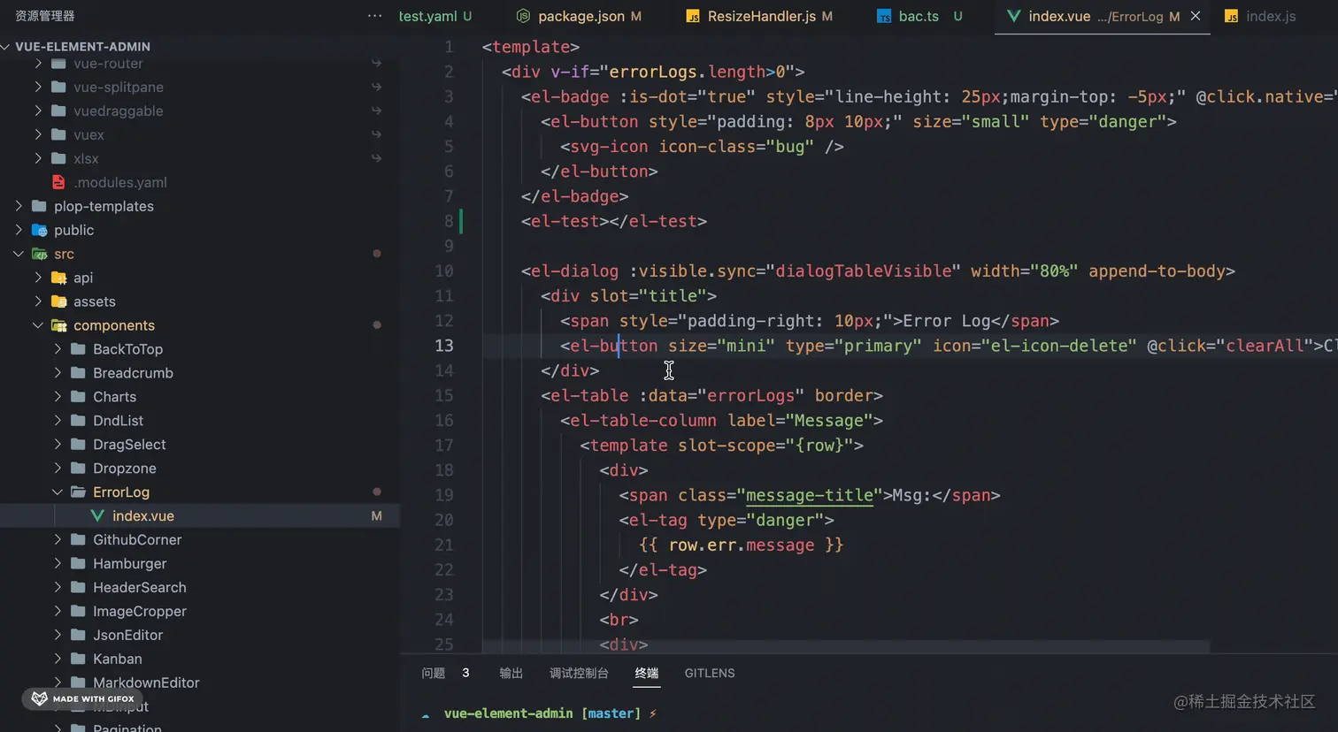Viewport: 1338px width, 732px height.
Task: Click the ImageCropper folder icon
Action: point(78,611)
